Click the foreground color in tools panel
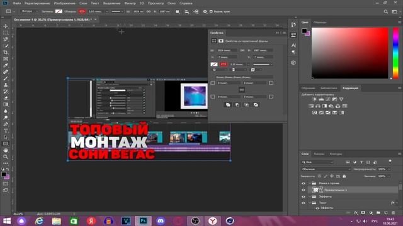Image resolution: width=403 pixels, height=226 pixels. [4, 175]
